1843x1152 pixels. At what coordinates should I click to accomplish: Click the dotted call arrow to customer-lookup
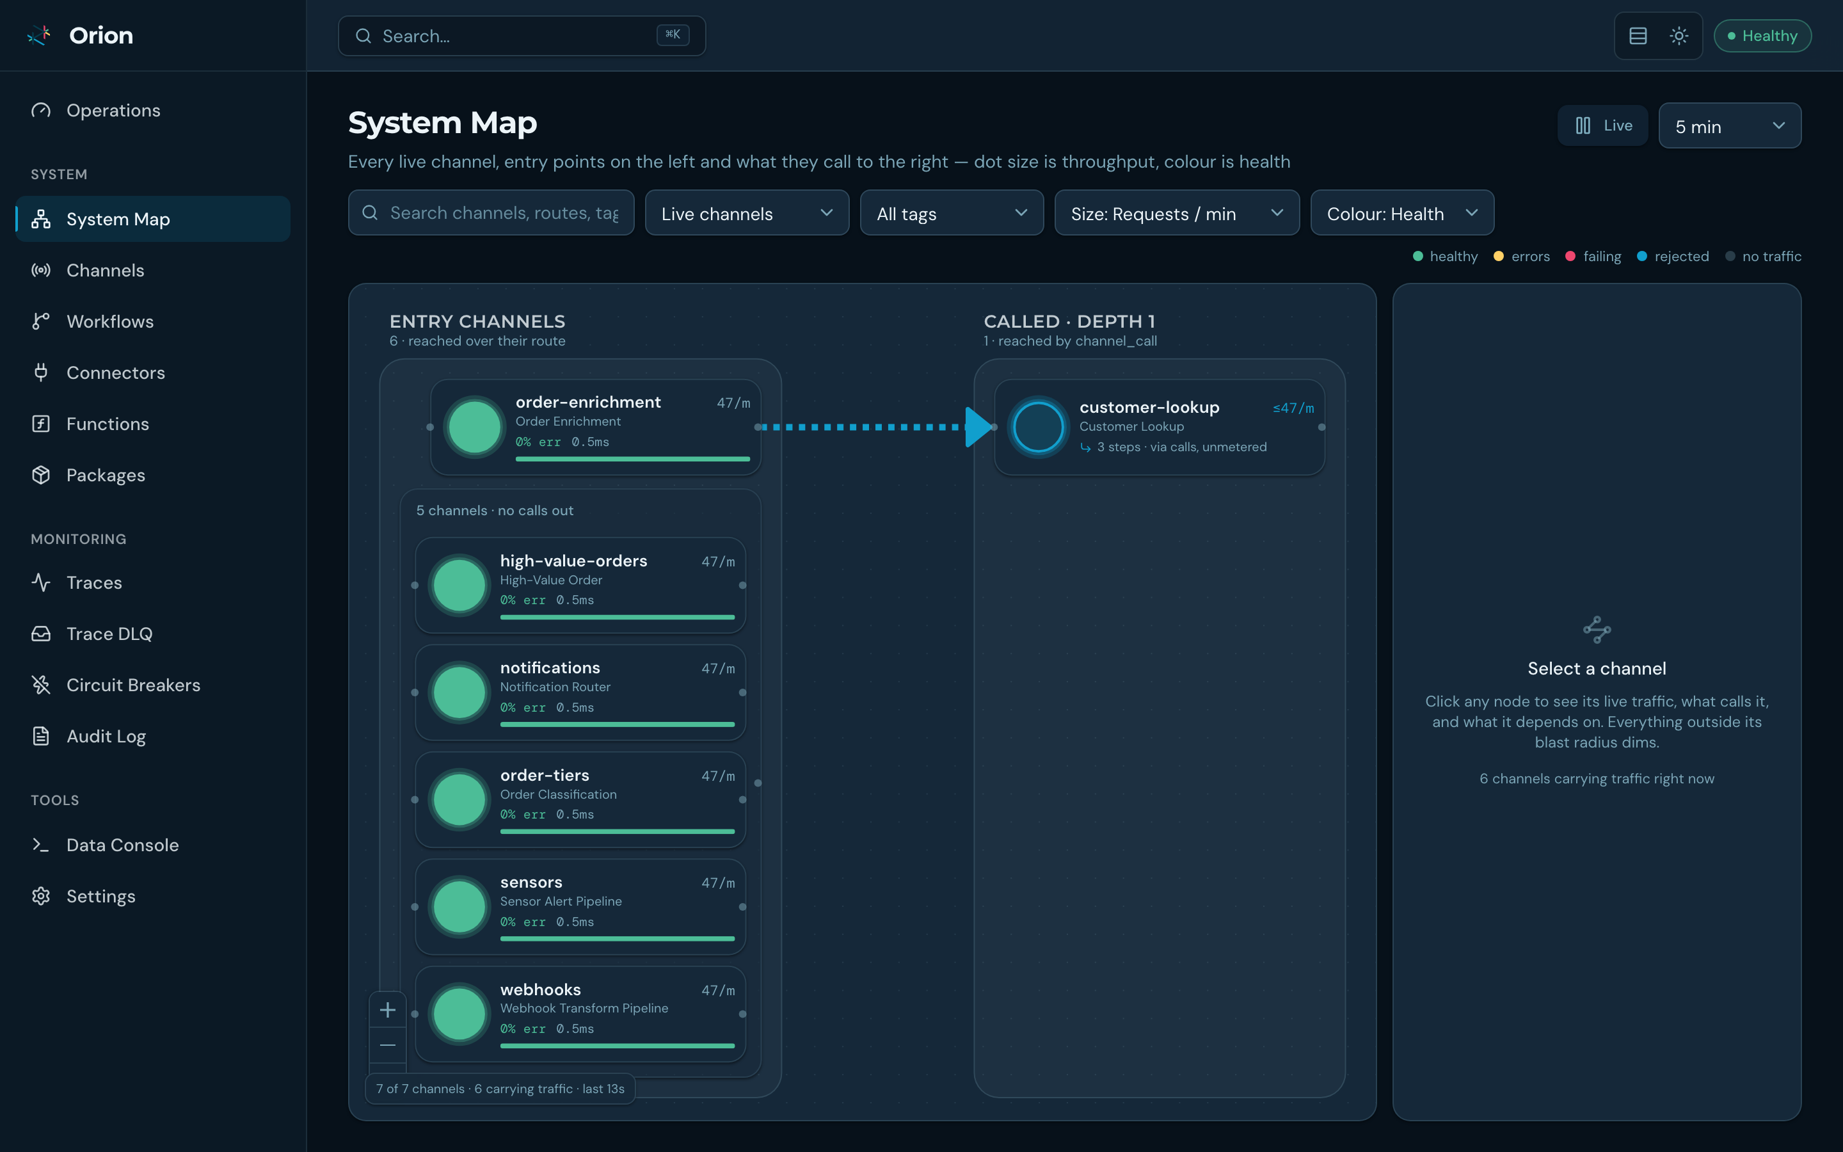(876, 428)
